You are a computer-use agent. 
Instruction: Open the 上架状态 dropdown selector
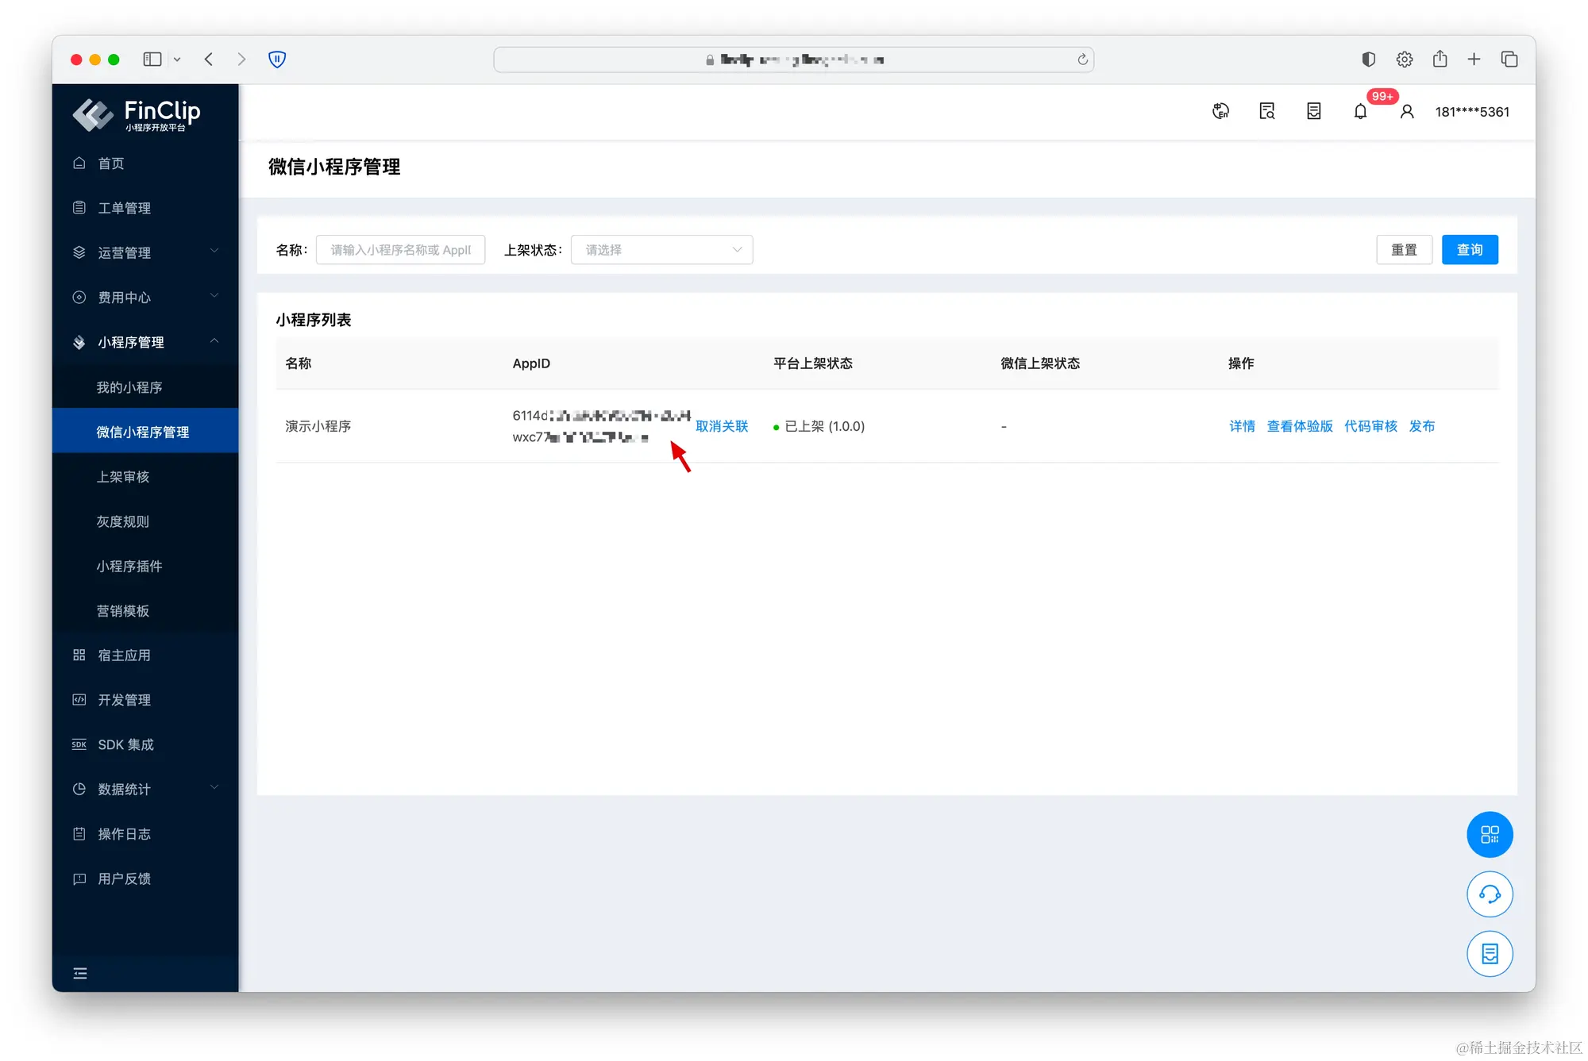(661, 250)
